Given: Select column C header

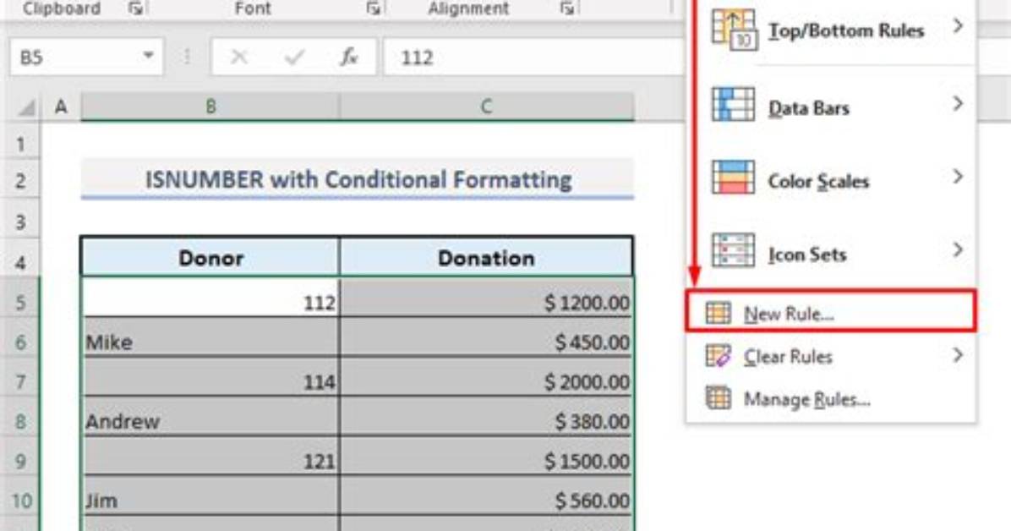Looking at the screenshot, I should 487,107.
